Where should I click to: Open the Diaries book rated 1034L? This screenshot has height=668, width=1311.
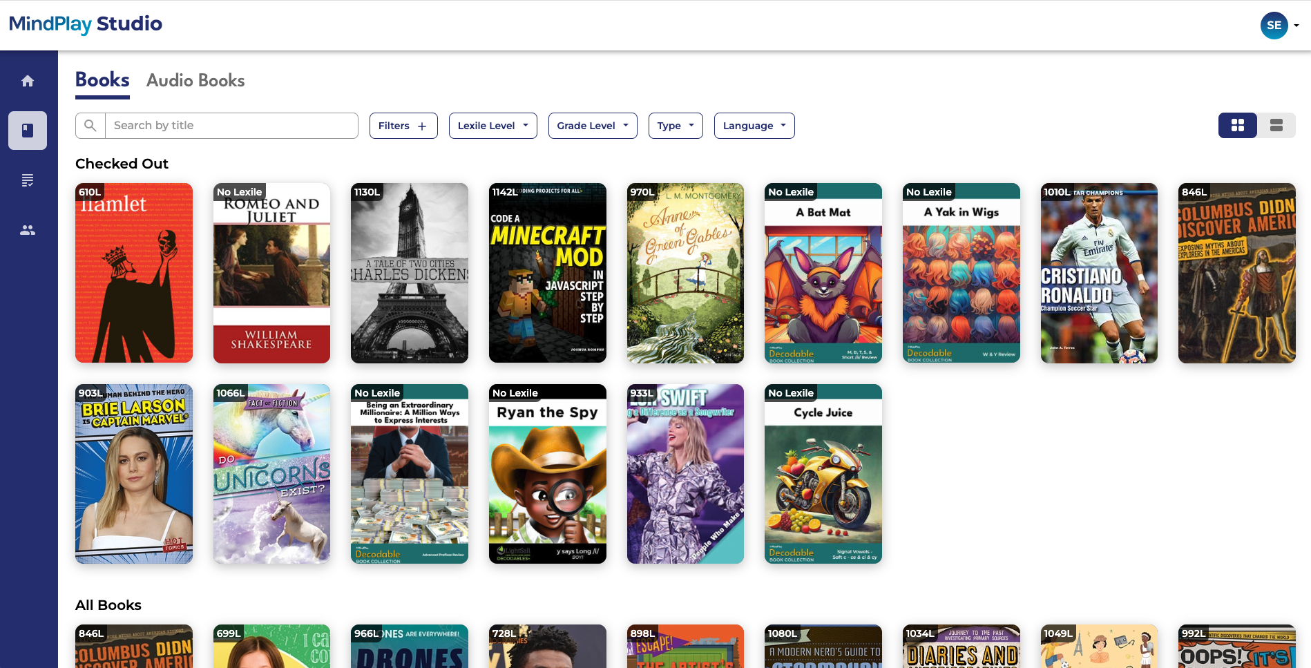(961, 647)
